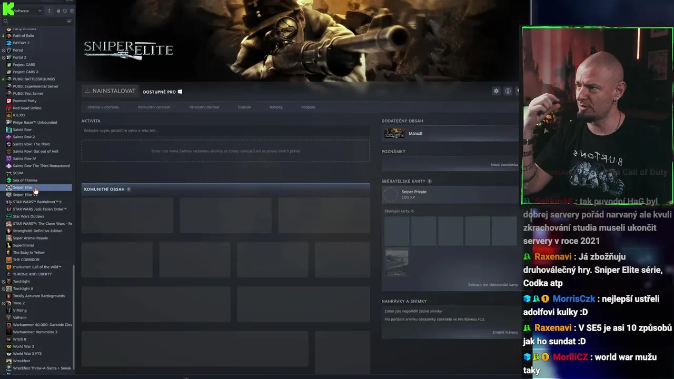This screenshot has height=379, width=674.
Task: Open Podpora tab
Action: tap(308, 107)
